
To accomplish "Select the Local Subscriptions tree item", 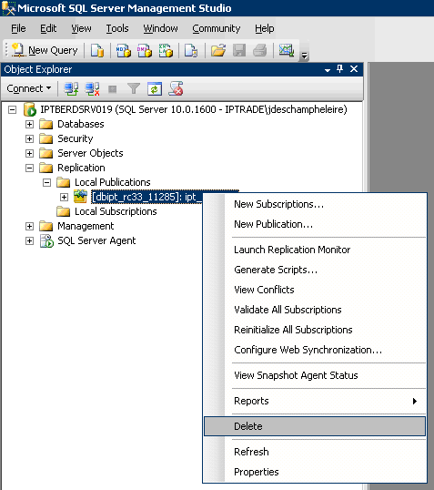I will point(116,211).
